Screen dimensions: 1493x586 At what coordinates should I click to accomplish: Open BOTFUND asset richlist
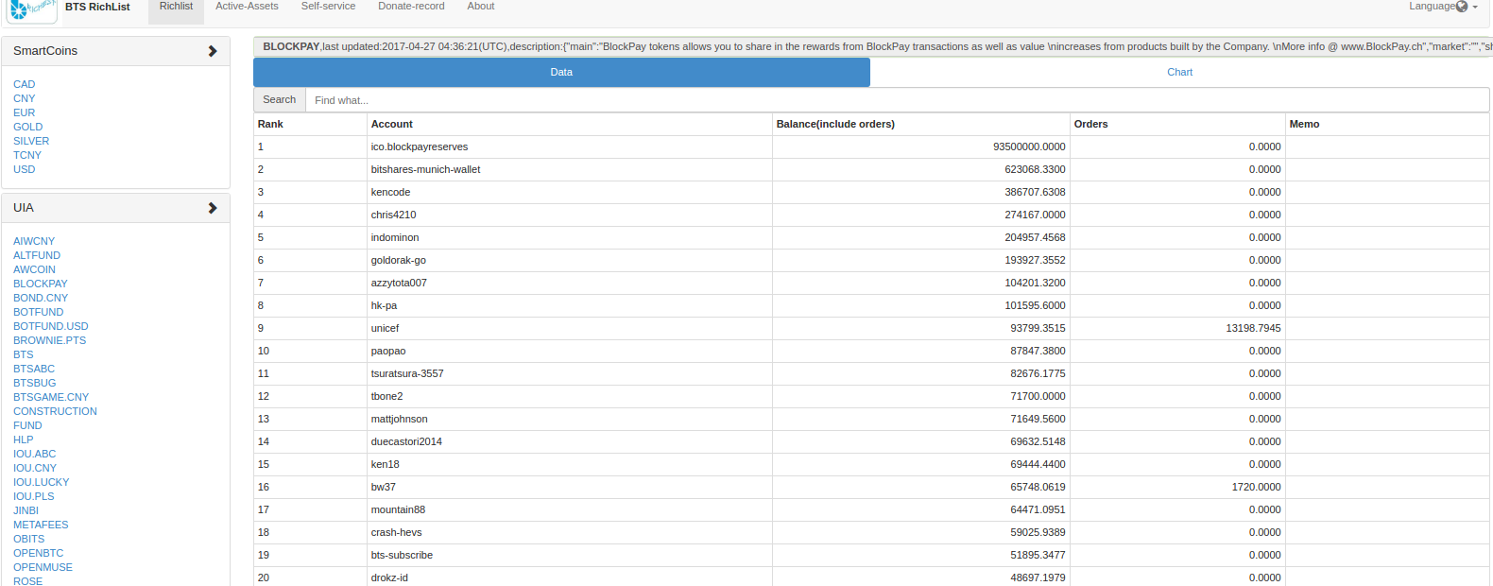[39, 312]
